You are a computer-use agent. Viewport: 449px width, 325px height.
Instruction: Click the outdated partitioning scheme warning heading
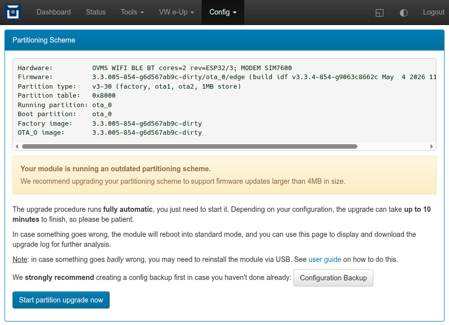point(116,169)
